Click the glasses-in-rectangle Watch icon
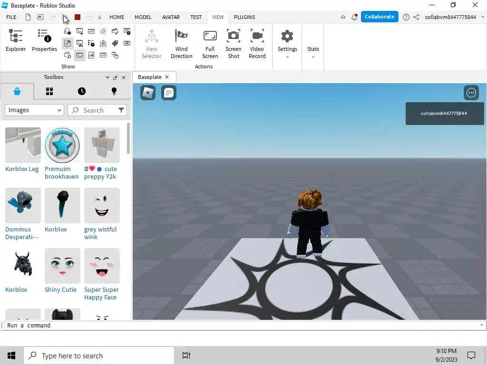 click(x=127, y=43)
